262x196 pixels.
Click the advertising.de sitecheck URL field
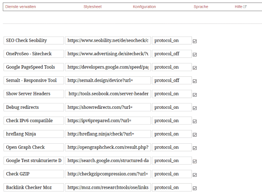108,54
